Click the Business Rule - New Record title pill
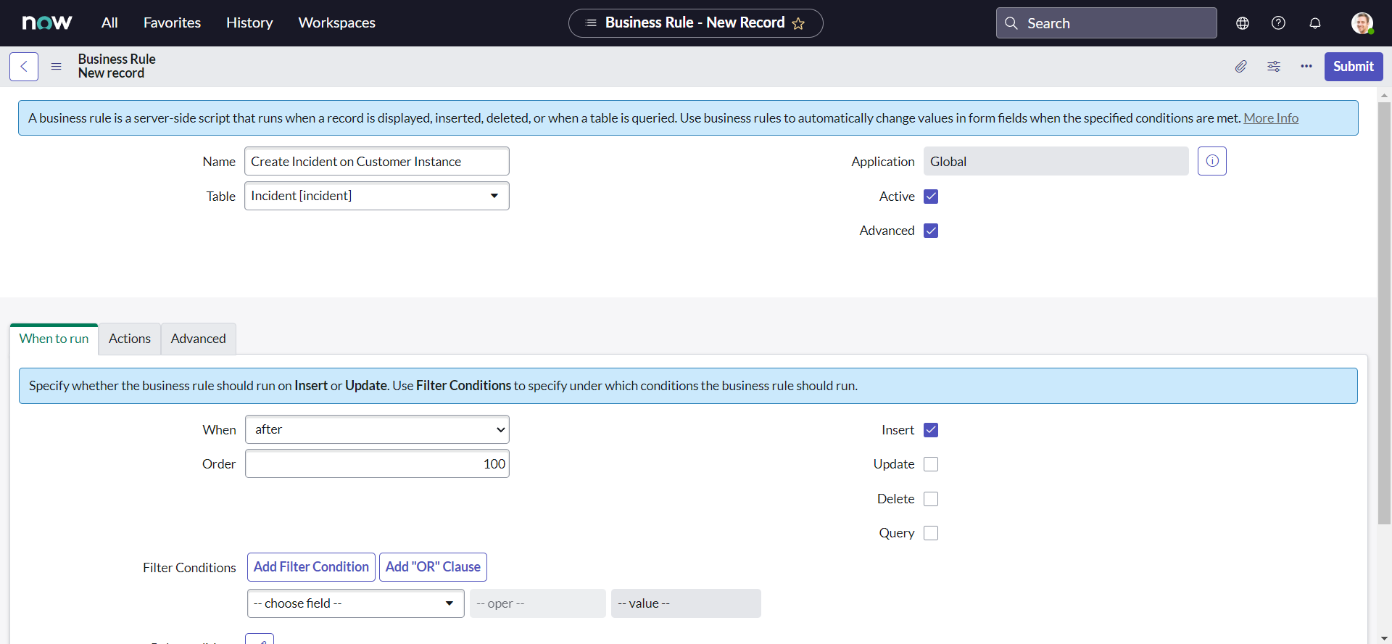This screenshot has height=644, width=1392. [696, 23]
